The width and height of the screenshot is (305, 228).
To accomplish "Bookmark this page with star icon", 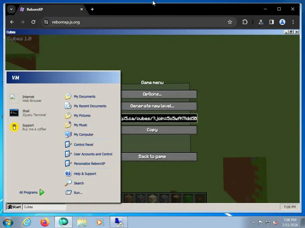I will (x=230, y=22).
